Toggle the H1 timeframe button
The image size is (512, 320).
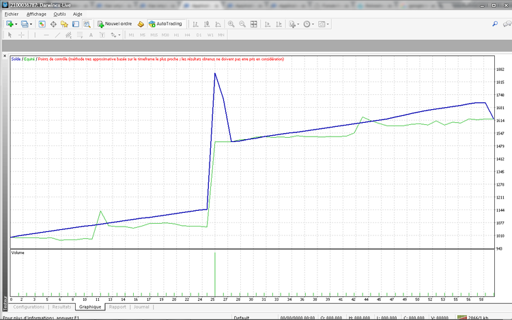[x=176, y=35]
